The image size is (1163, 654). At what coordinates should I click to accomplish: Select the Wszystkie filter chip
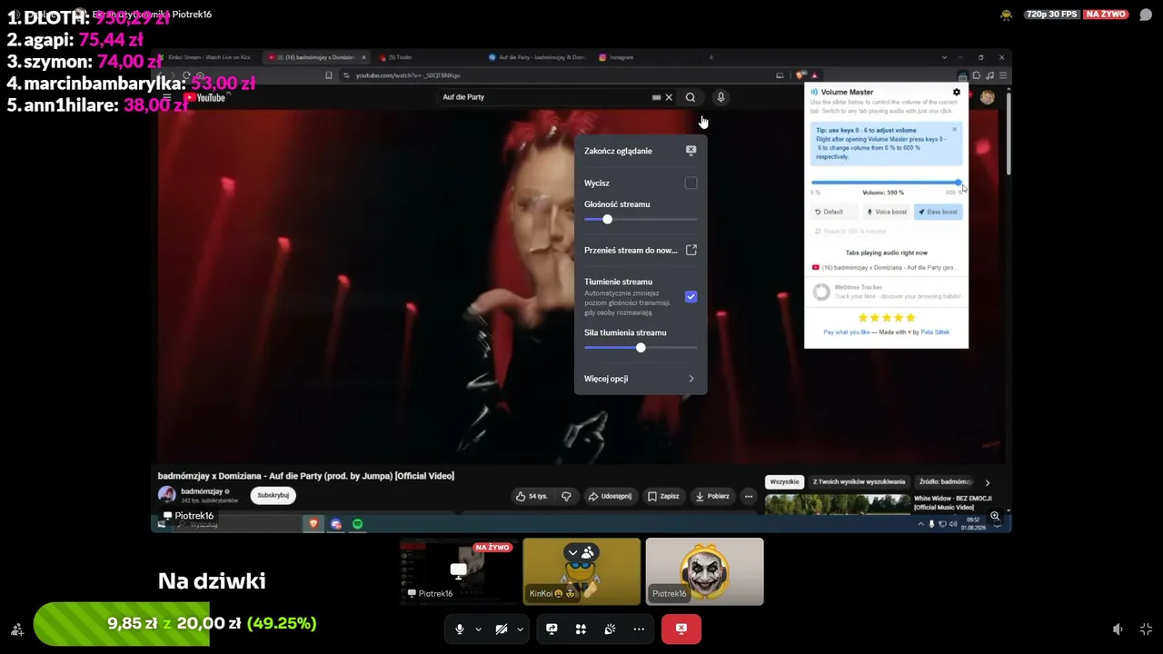[784, 482]
